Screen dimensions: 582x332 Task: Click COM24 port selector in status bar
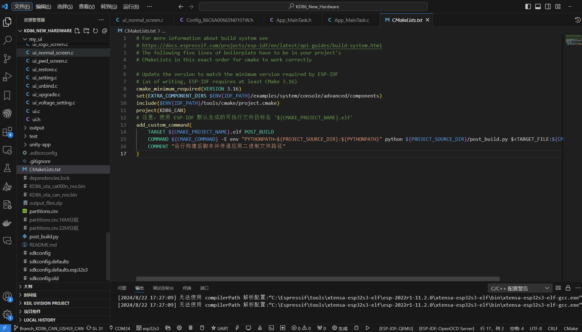pos(120,328)
